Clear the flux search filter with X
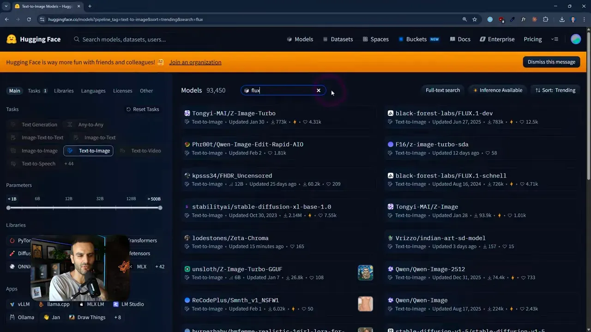 (x=318, y=90)
